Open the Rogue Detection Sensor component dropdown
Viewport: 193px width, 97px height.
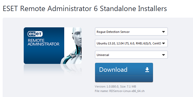point(131,32)
